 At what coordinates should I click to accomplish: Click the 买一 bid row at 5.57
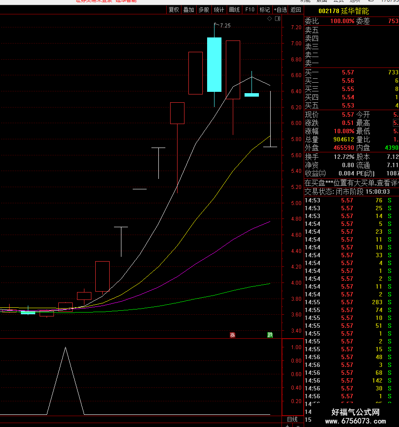[352, 72]
